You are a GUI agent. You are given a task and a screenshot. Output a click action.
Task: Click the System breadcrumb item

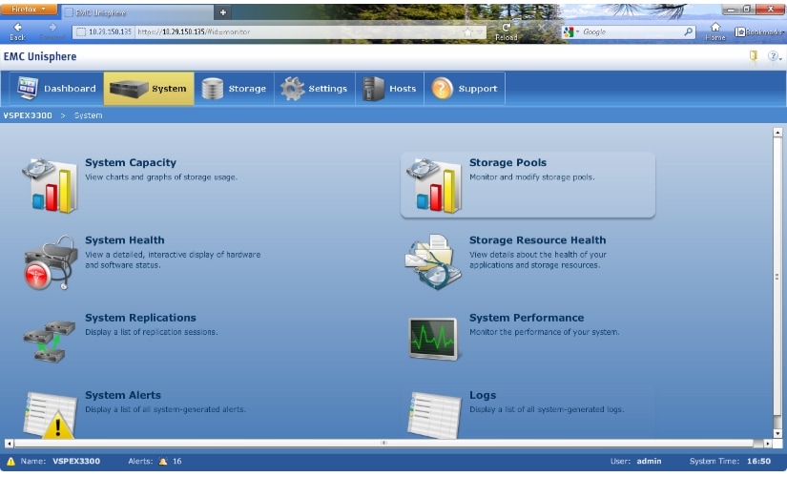point(89,115)
